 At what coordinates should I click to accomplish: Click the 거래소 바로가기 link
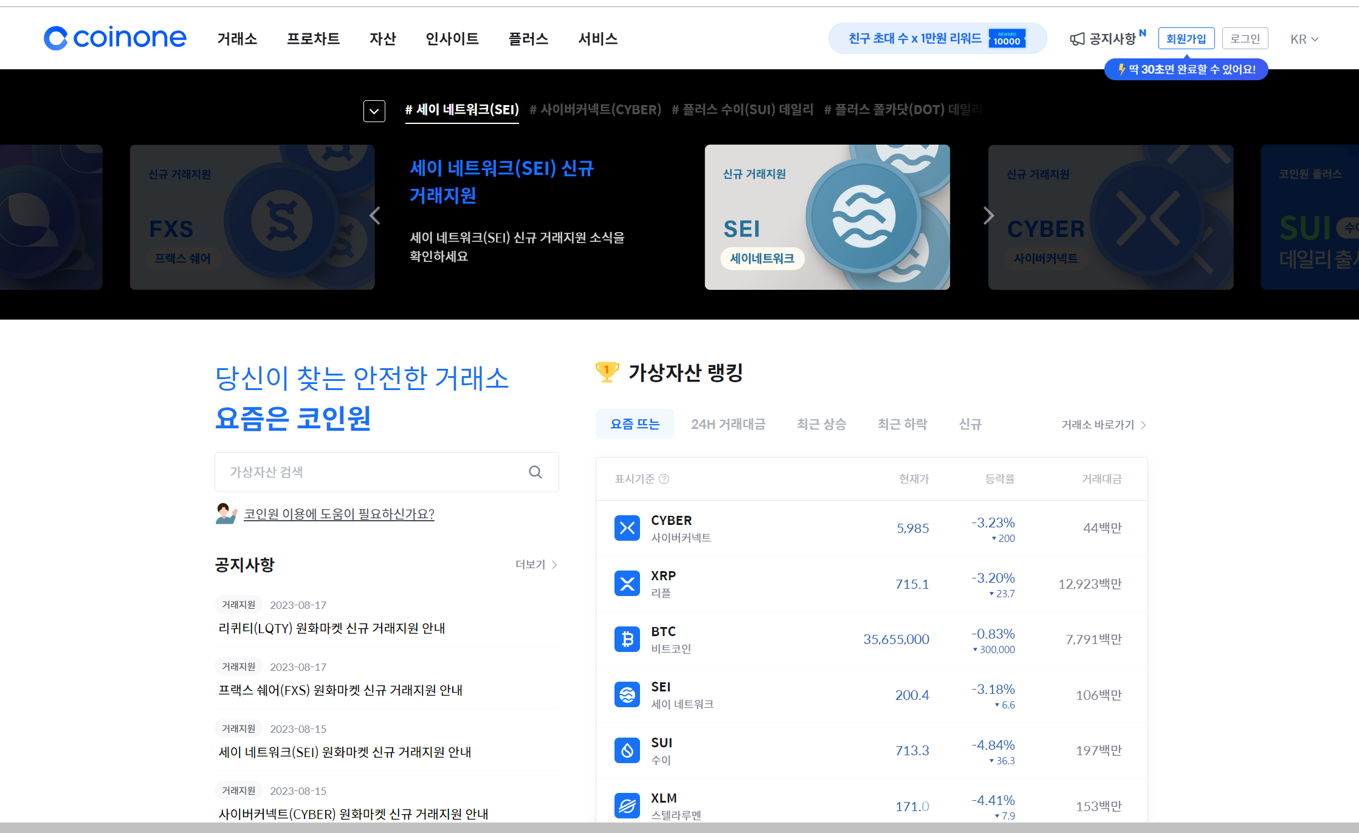(1103, 425)
